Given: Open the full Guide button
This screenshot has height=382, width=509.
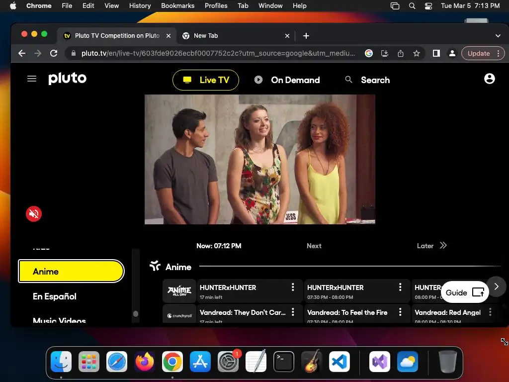Looking at the screenshot, I should pyautogui.click(x=465, y=292).
